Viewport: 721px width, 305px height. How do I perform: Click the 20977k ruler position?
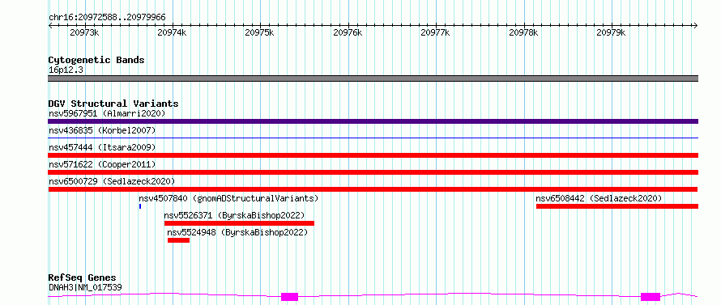tap(436, 32)
